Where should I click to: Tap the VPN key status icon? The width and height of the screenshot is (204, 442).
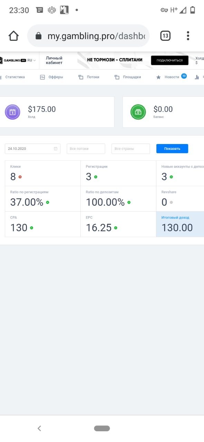164,10
